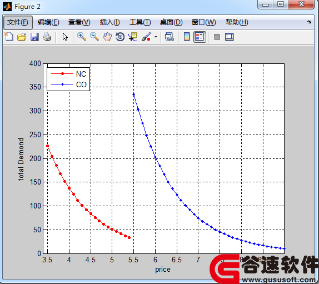Open the 查看(V) menu
The width and height of the screenshot is (319, 284).
tap(79, 22)
